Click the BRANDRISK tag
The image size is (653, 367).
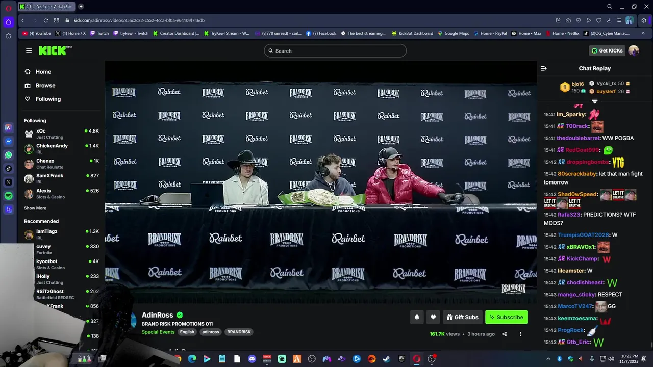239,332
